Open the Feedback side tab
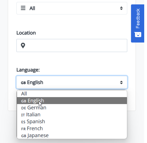The width and height of the screenshot is (147, 143). pos(138,23)
